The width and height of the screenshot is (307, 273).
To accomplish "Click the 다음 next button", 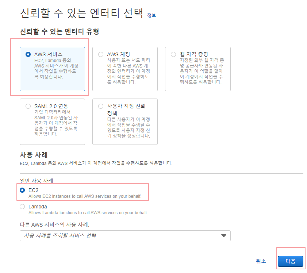I will (291, 261).
